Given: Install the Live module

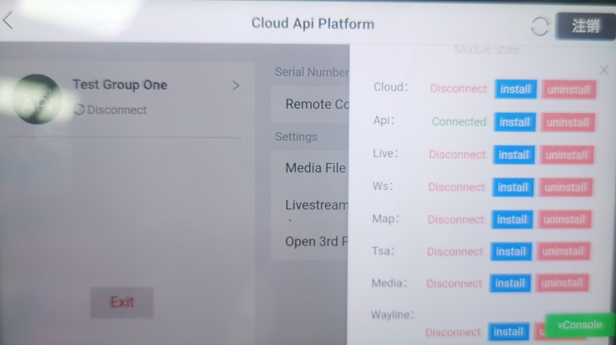Looking at the screenshot, I should coord(514,155).
